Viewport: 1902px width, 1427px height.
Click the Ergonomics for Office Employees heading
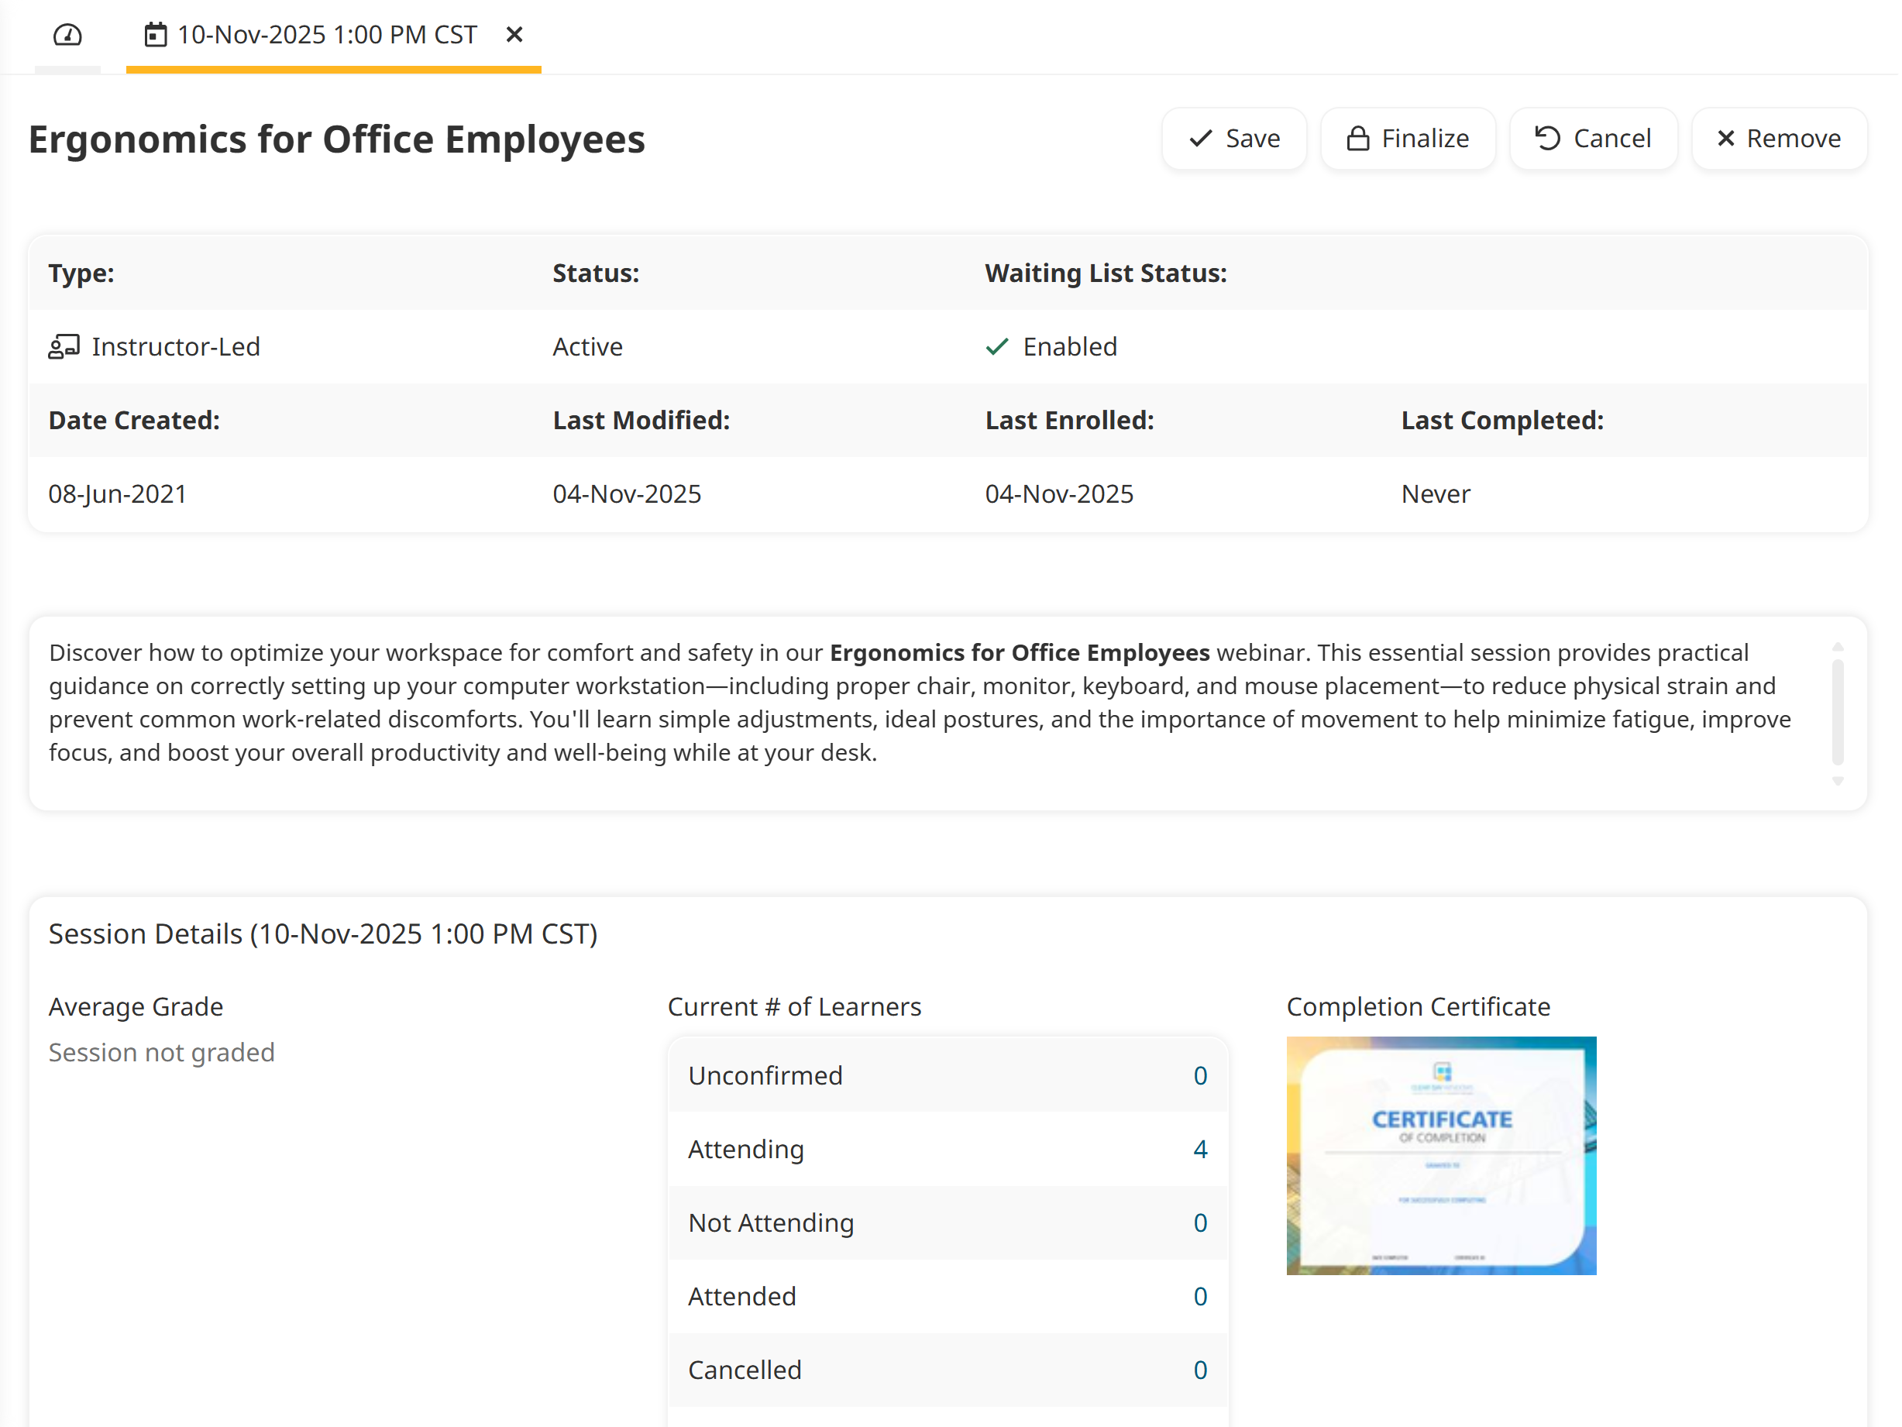tap(336, 139)
